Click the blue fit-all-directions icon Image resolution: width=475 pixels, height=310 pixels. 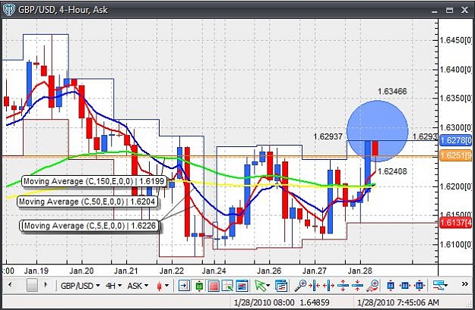click(x=420, y=285)
